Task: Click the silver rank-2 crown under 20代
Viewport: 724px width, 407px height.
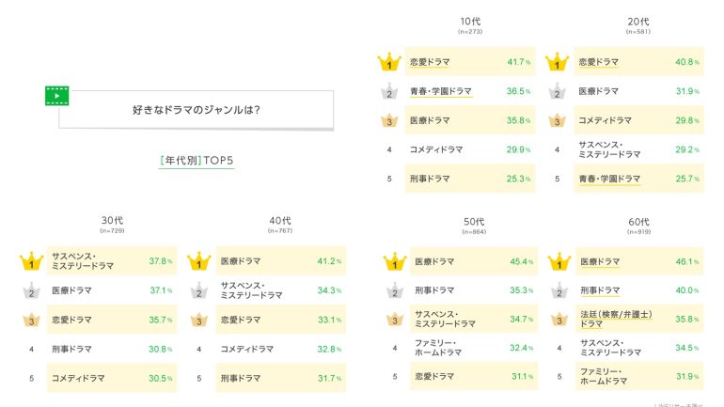Action: click(558, 92)
